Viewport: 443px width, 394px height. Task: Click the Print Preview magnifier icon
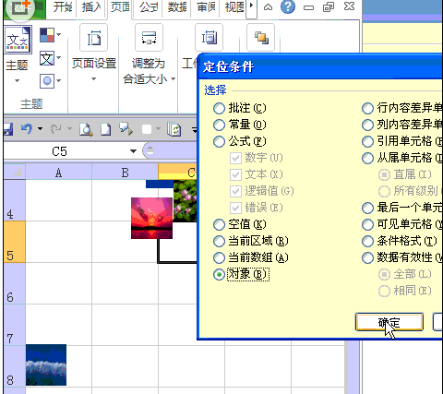86,129
